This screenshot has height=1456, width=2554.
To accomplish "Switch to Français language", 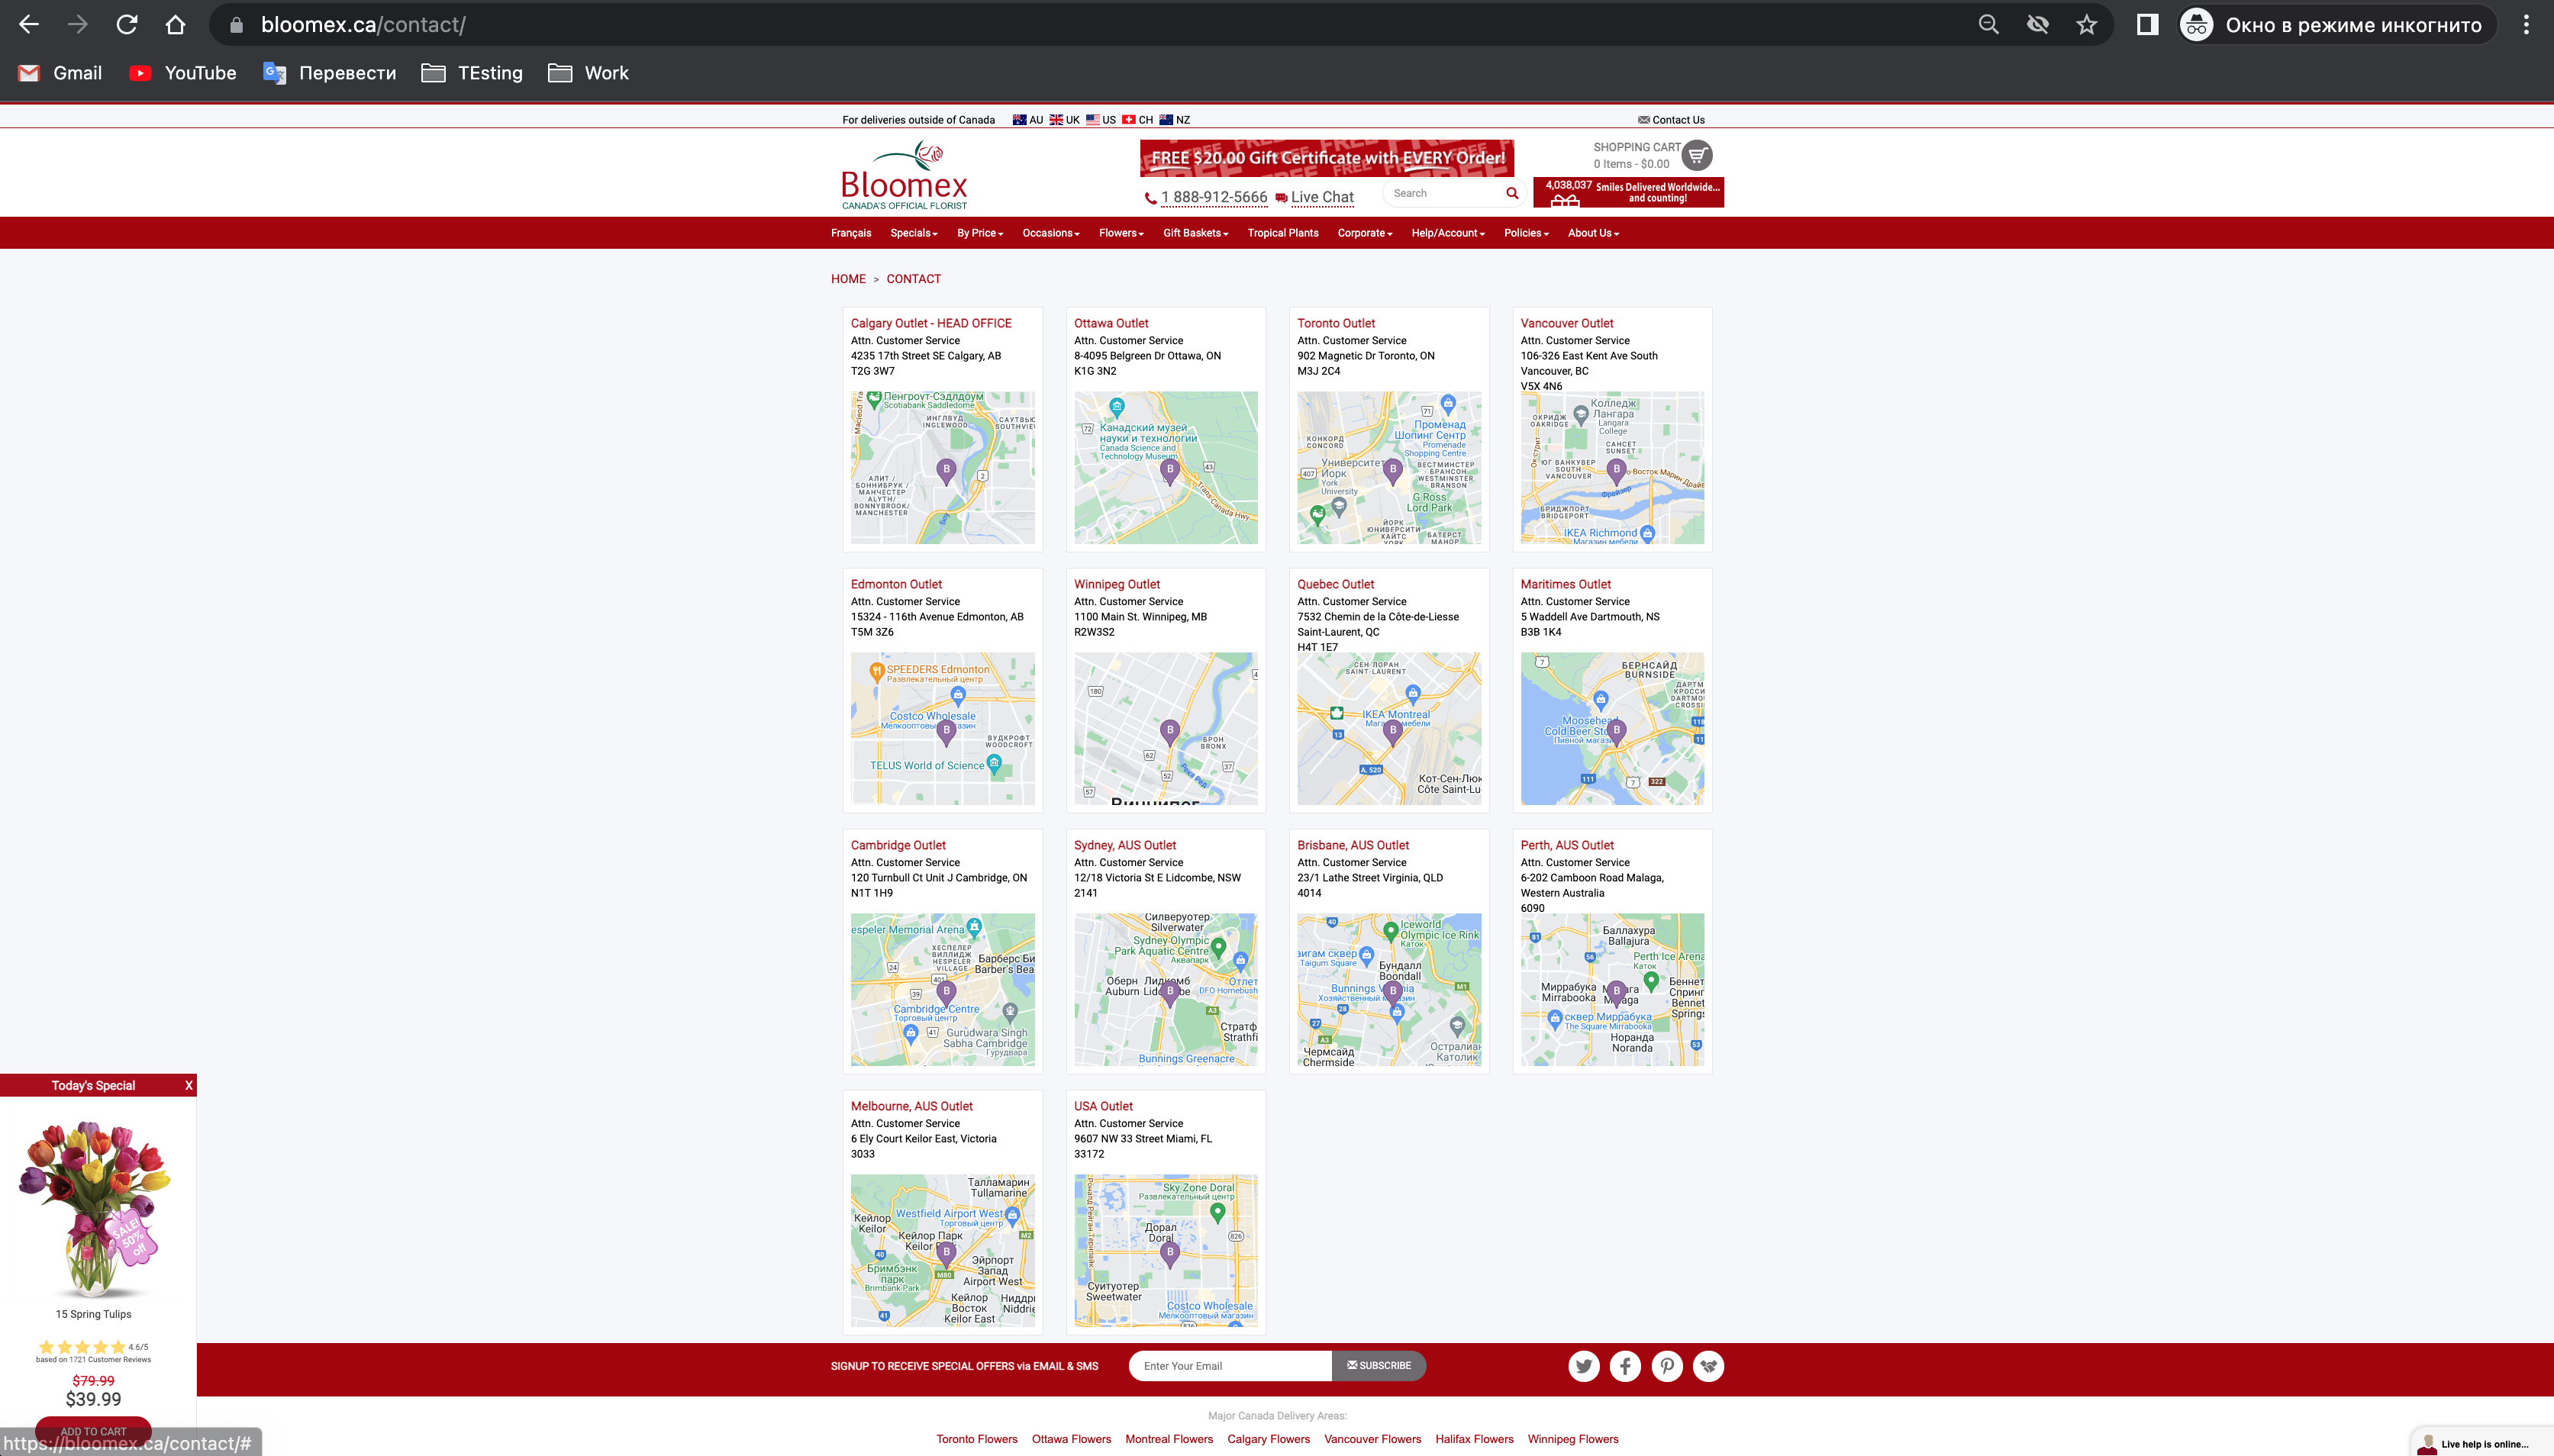I will [851, 233].
